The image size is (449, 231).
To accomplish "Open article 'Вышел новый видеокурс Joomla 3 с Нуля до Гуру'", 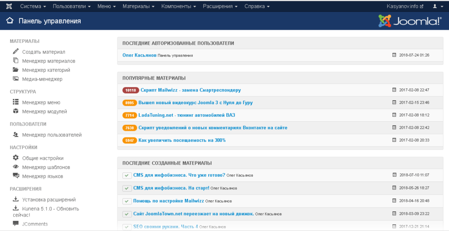I will (x=196, y=103).
